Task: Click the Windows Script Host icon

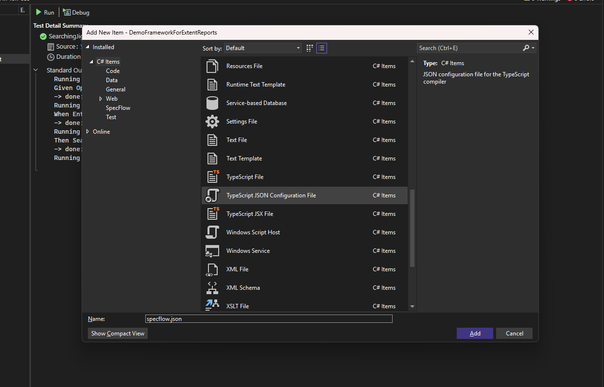Action: tap(212, 232)
